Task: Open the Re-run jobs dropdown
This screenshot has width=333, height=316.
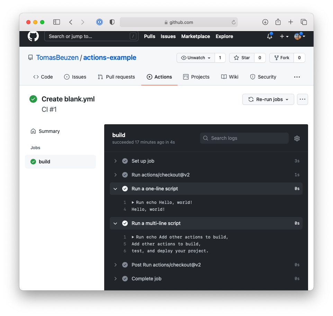Action: tap(268, 99)
